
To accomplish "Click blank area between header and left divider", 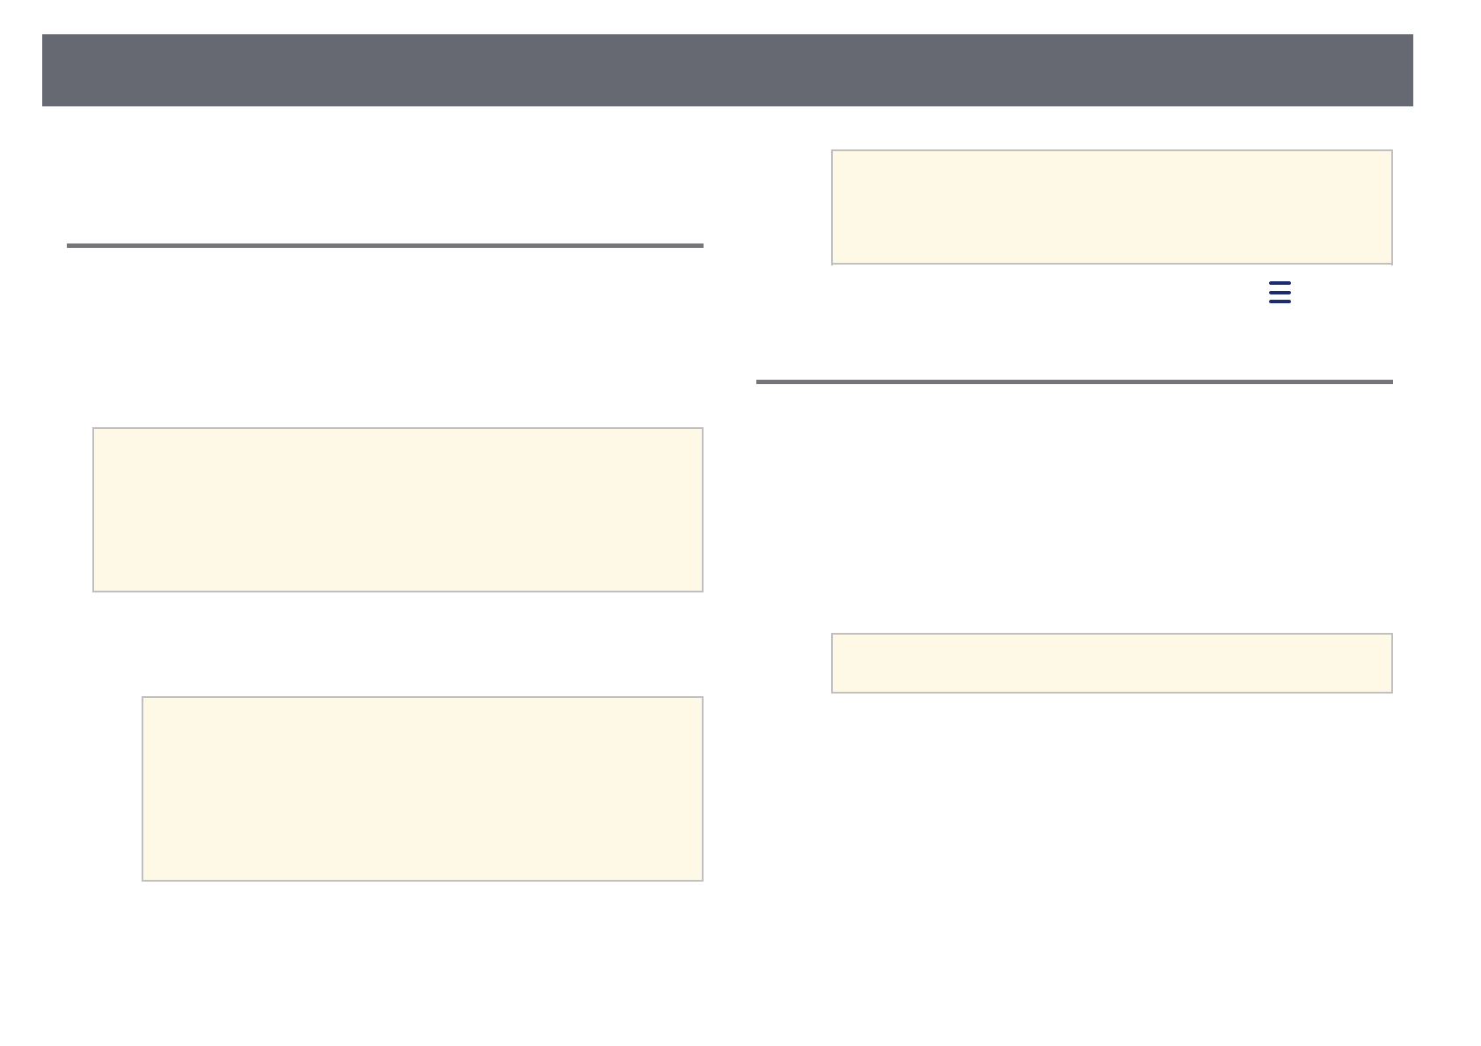I will coord(385,176).
